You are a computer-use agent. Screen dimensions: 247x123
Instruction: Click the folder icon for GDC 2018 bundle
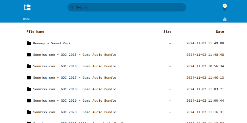[29, 89]
